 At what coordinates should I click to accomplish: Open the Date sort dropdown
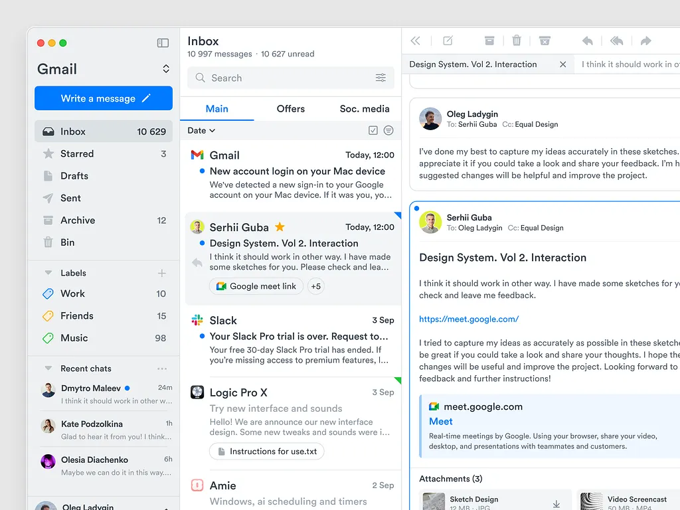click(201, 130)
